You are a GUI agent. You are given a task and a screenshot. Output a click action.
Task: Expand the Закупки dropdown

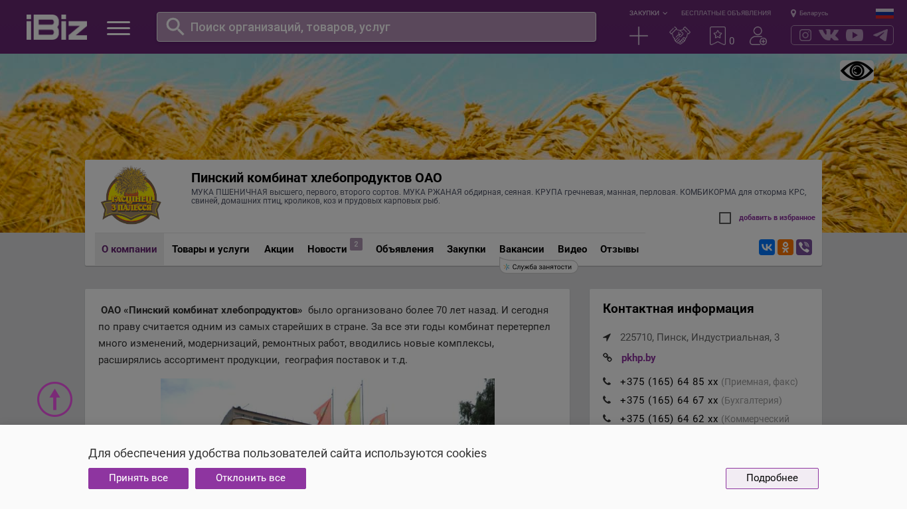pos(648,13)
